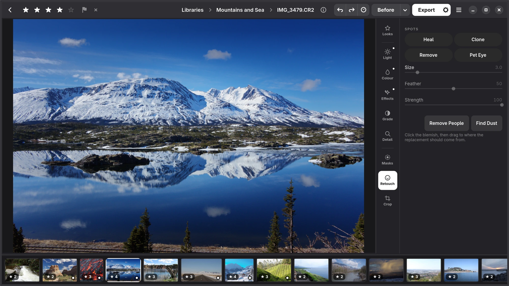The width and height of the screenshot is (509, 286).
Task: Reject photo with the X mark
Action: point(96,10)
